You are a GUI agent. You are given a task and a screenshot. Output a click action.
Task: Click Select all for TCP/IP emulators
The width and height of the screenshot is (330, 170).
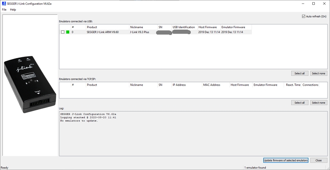pos(300,102)
